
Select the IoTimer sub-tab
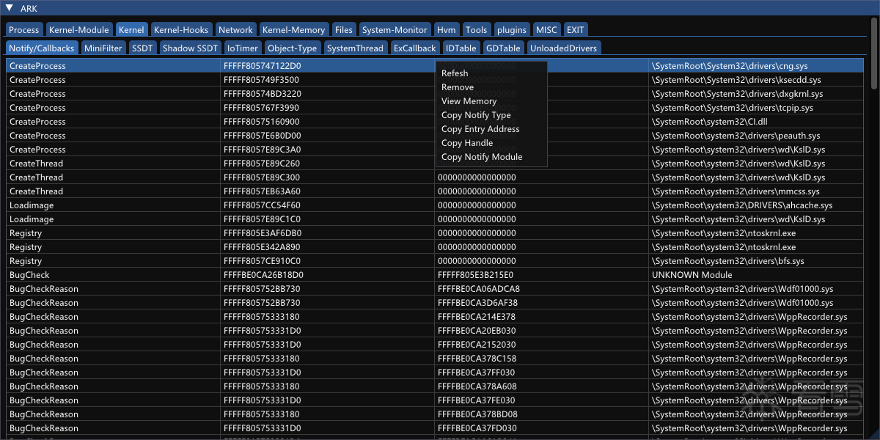(x=243, y=48)
